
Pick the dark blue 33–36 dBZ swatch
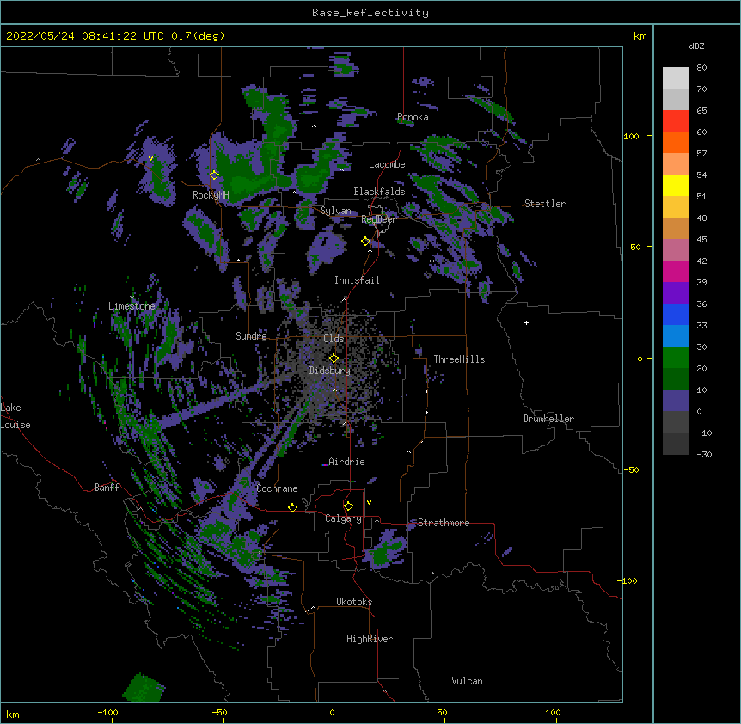pyautogui.click(x=676, y=315)
